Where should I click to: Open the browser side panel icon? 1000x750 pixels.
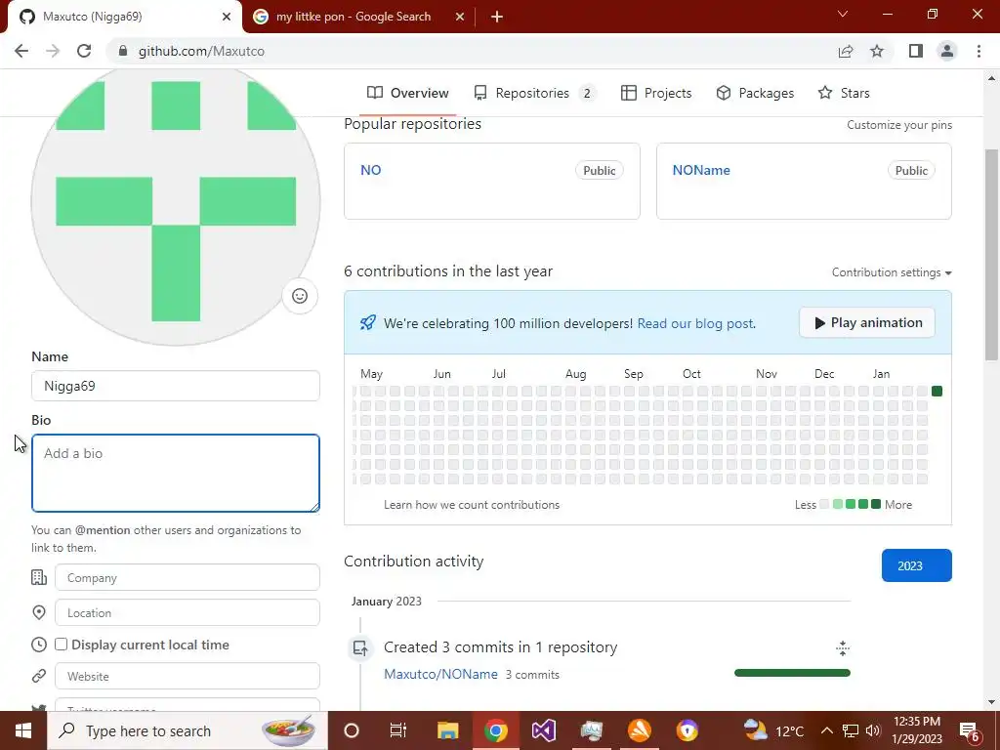(x=916, y=51)
